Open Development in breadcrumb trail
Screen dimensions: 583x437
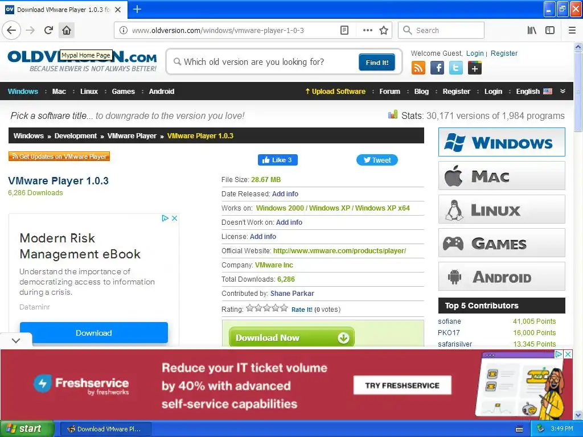(x=76, y=136)
